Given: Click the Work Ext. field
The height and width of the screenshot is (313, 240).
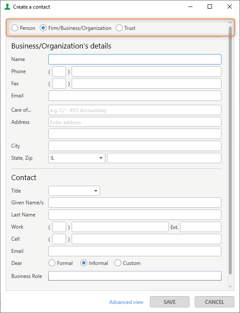Looking at the screenshot, I should point(201,227).
